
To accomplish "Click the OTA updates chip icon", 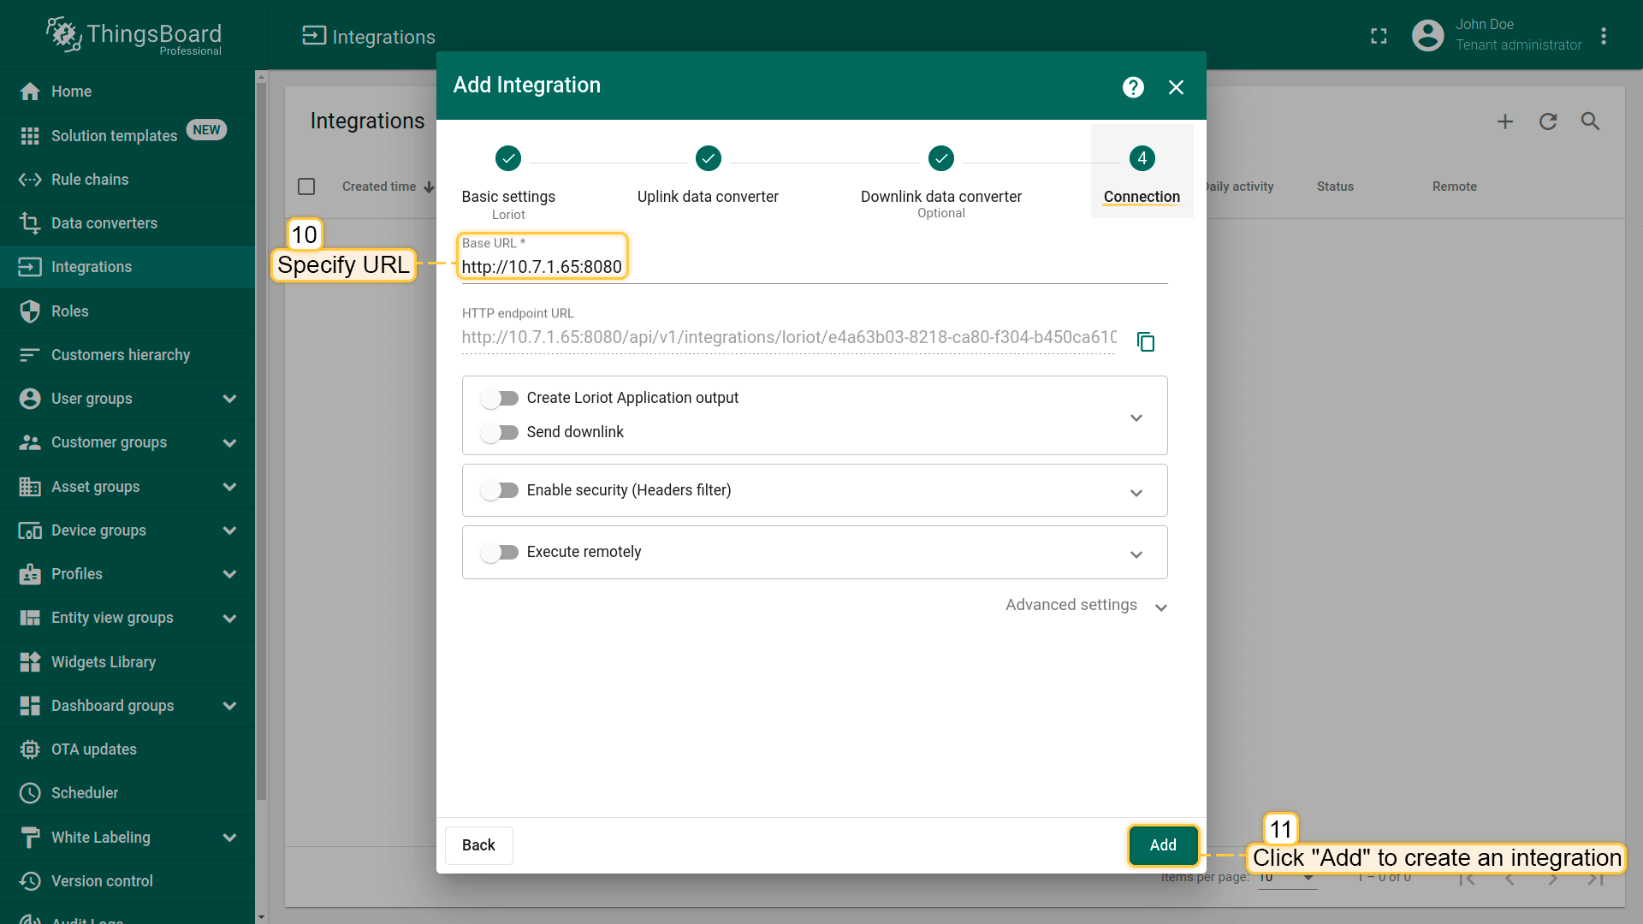I will tap(30, 749).
